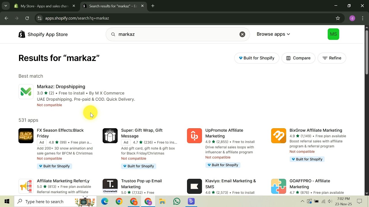The image size is (369, 207).
Task: Open Super: Gift Wrap, Gift Message title
Action: (142, 133)
